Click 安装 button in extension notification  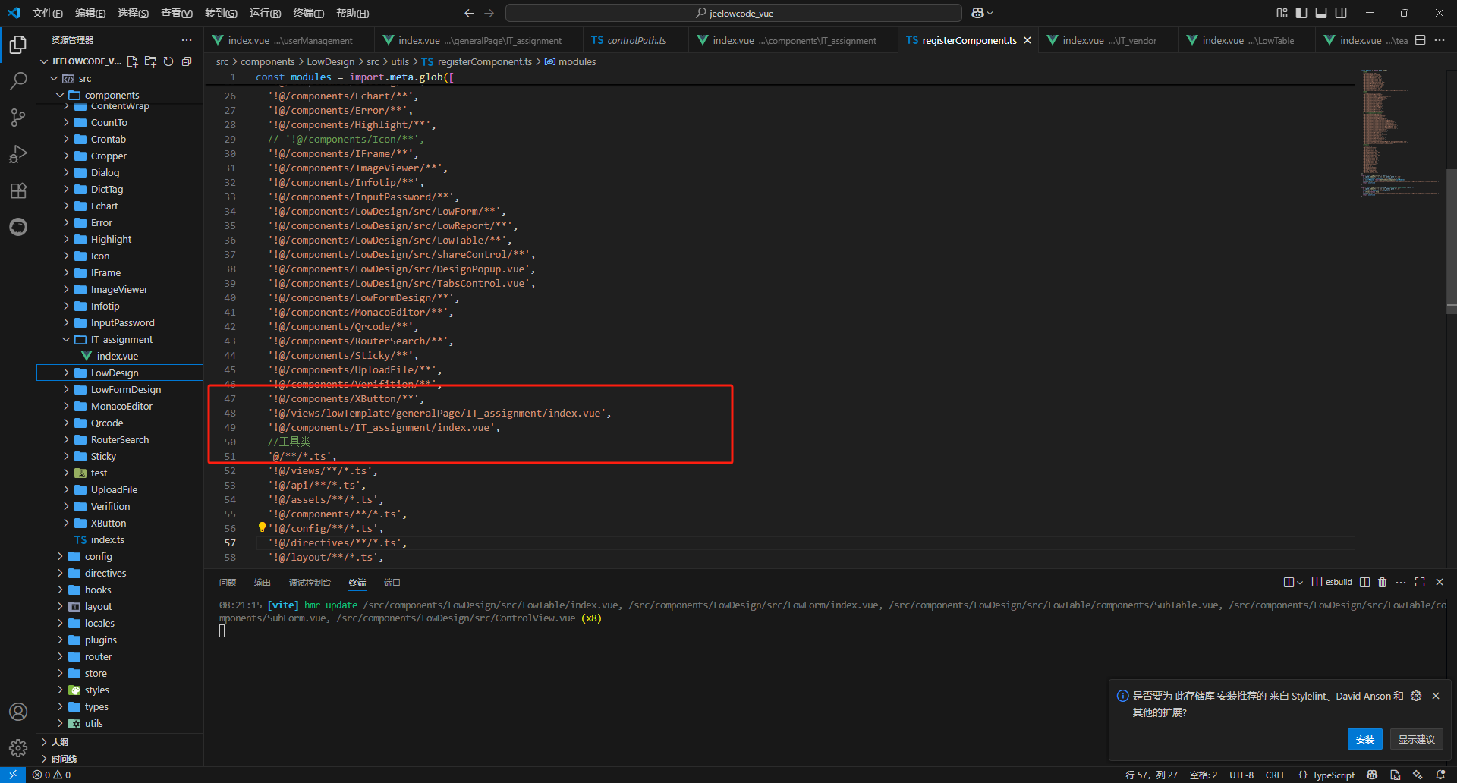(1364, 739)
